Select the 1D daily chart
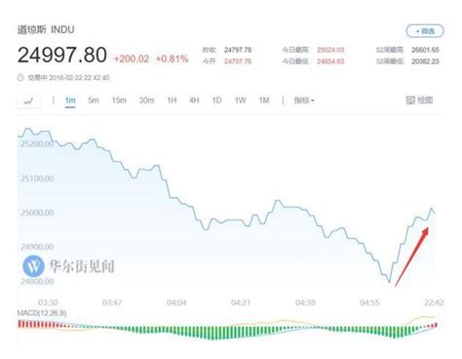The width and height of the screenshot is (462, 359). coord(216,100)
